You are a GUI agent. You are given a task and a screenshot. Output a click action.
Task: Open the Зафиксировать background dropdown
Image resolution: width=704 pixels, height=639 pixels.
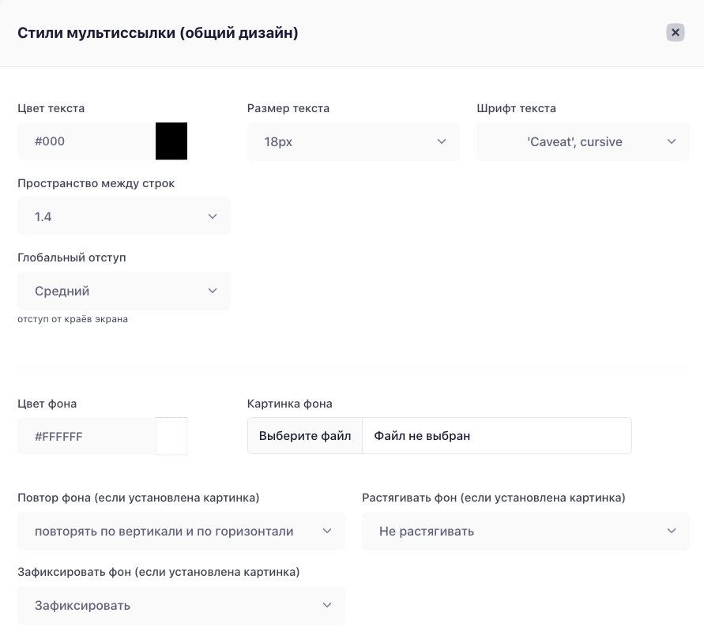point(182,605)
